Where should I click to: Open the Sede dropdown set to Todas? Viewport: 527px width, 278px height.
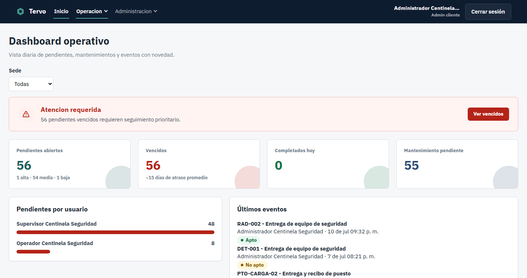(x=31, y=84)
